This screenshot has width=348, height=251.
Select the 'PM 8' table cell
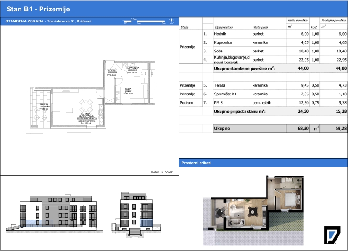(232, 103)
